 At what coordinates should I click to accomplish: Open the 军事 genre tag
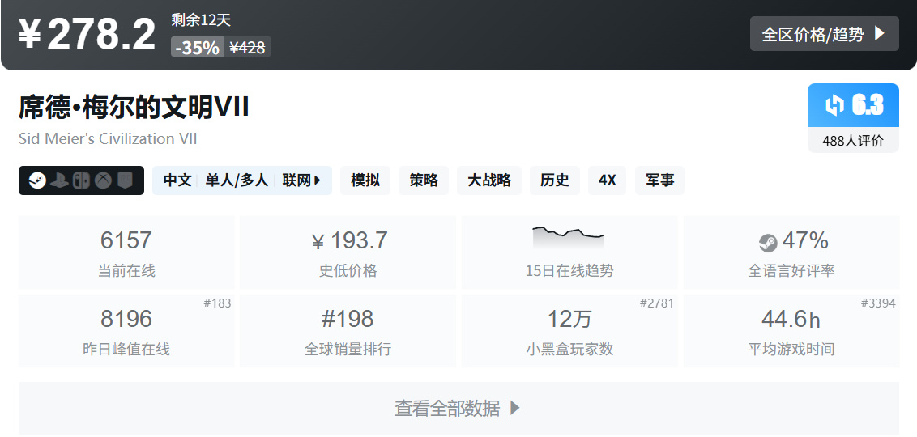click(659, 180)
